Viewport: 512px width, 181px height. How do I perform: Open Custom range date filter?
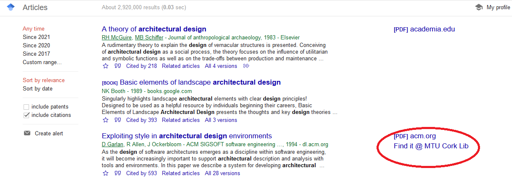pos(42,62)
